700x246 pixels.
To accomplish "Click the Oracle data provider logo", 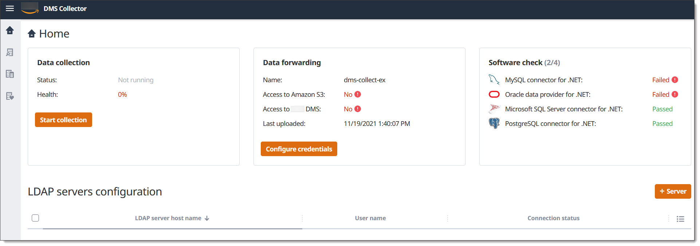I will pos(494,95).
